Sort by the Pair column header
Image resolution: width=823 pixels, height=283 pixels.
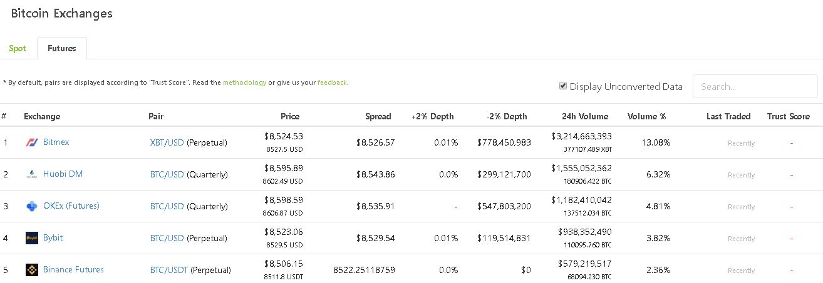156,116
